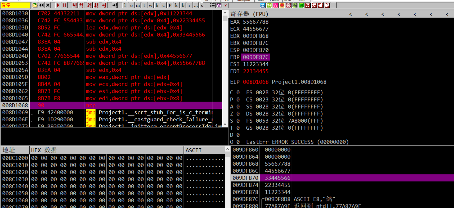The width and height of the screenshot is (454, 208).
Task: Open Source window via 's' button
Action: 202,5
